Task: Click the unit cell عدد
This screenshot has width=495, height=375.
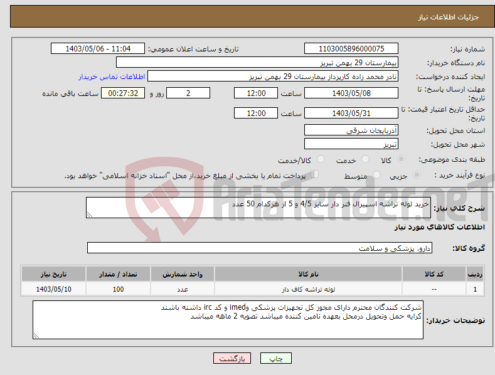Action: pos(183,289)
